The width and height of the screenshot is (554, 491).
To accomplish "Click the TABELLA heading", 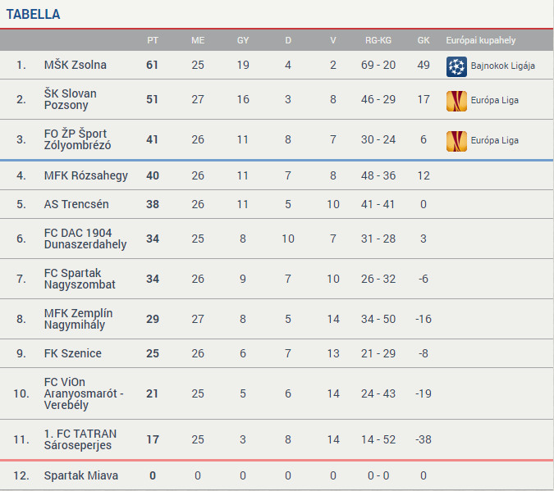I will tap(33, 14).
